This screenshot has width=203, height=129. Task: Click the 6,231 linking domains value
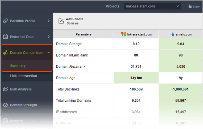pos(136,100)
